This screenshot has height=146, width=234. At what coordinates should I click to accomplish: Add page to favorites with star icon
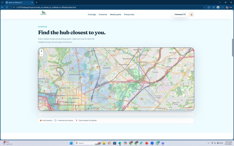[204, 7]
